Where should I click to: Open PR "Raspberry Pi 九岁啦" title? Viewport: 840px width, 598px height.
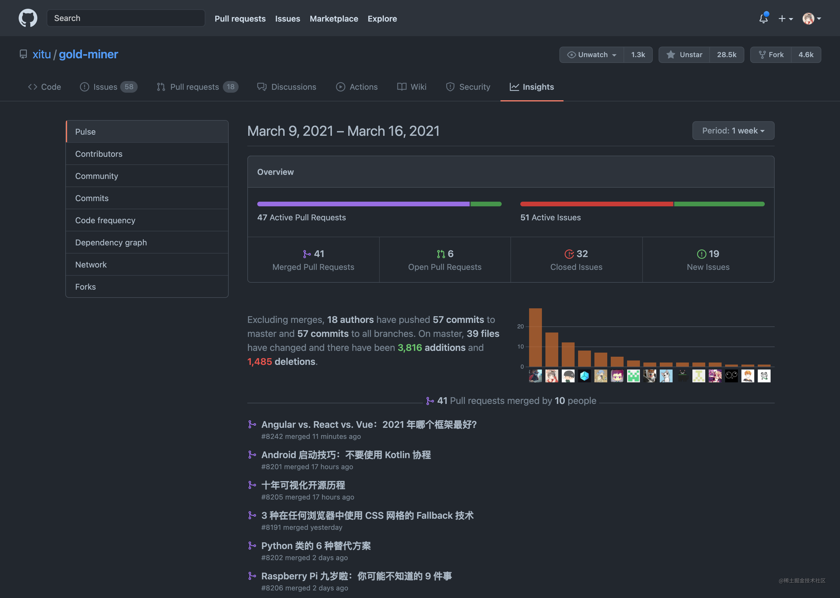click(x=356, y=576)
